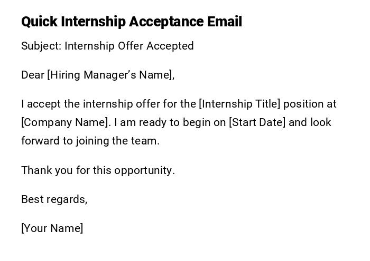Click the word "opportunity"

[x=147, y=170]
